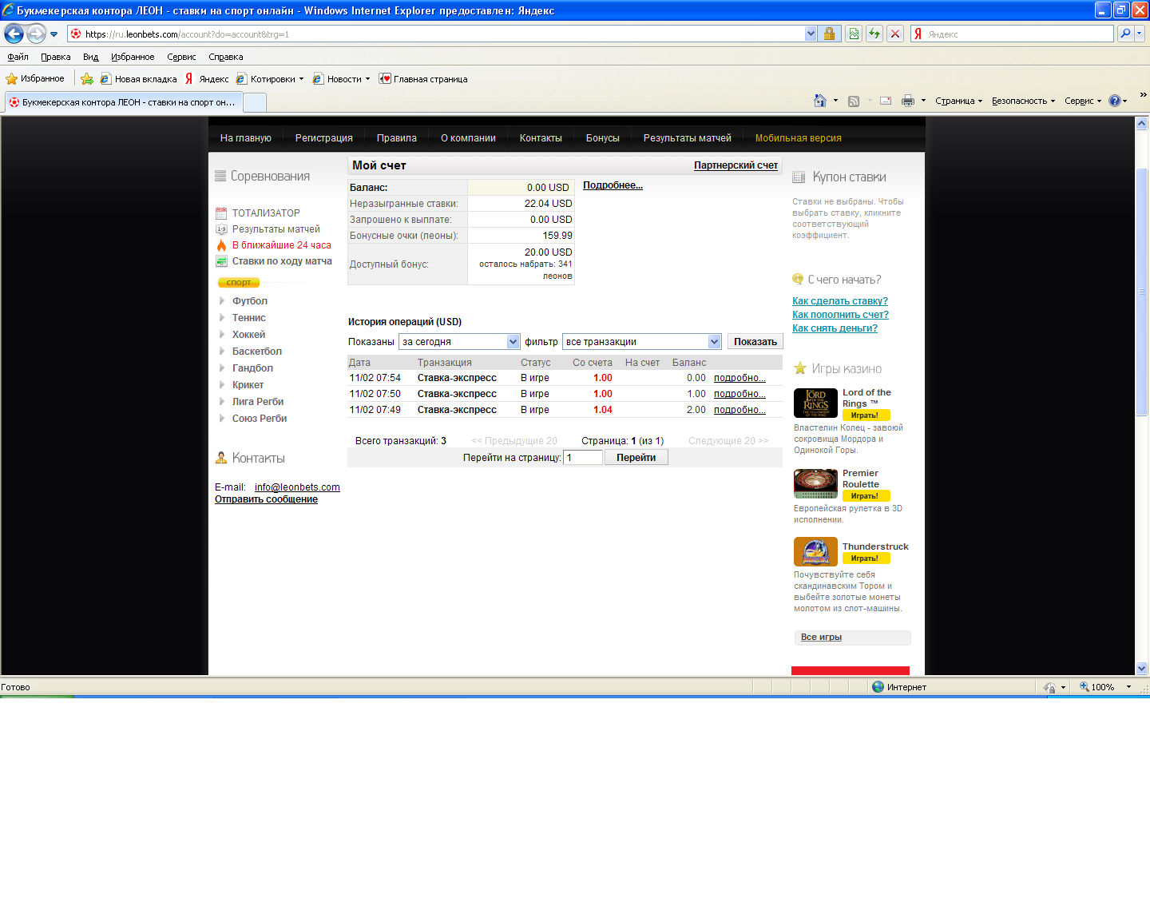Click the browser Back arrow button
1150x906 pixels.
[x=14, y=34]
